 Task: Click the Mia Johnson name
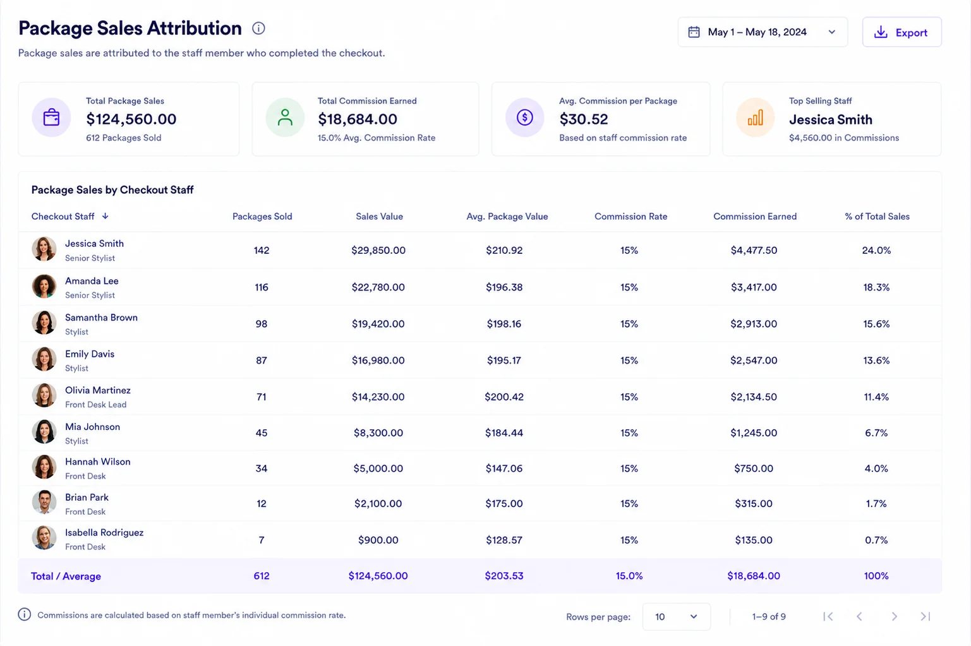coord(92,427)
